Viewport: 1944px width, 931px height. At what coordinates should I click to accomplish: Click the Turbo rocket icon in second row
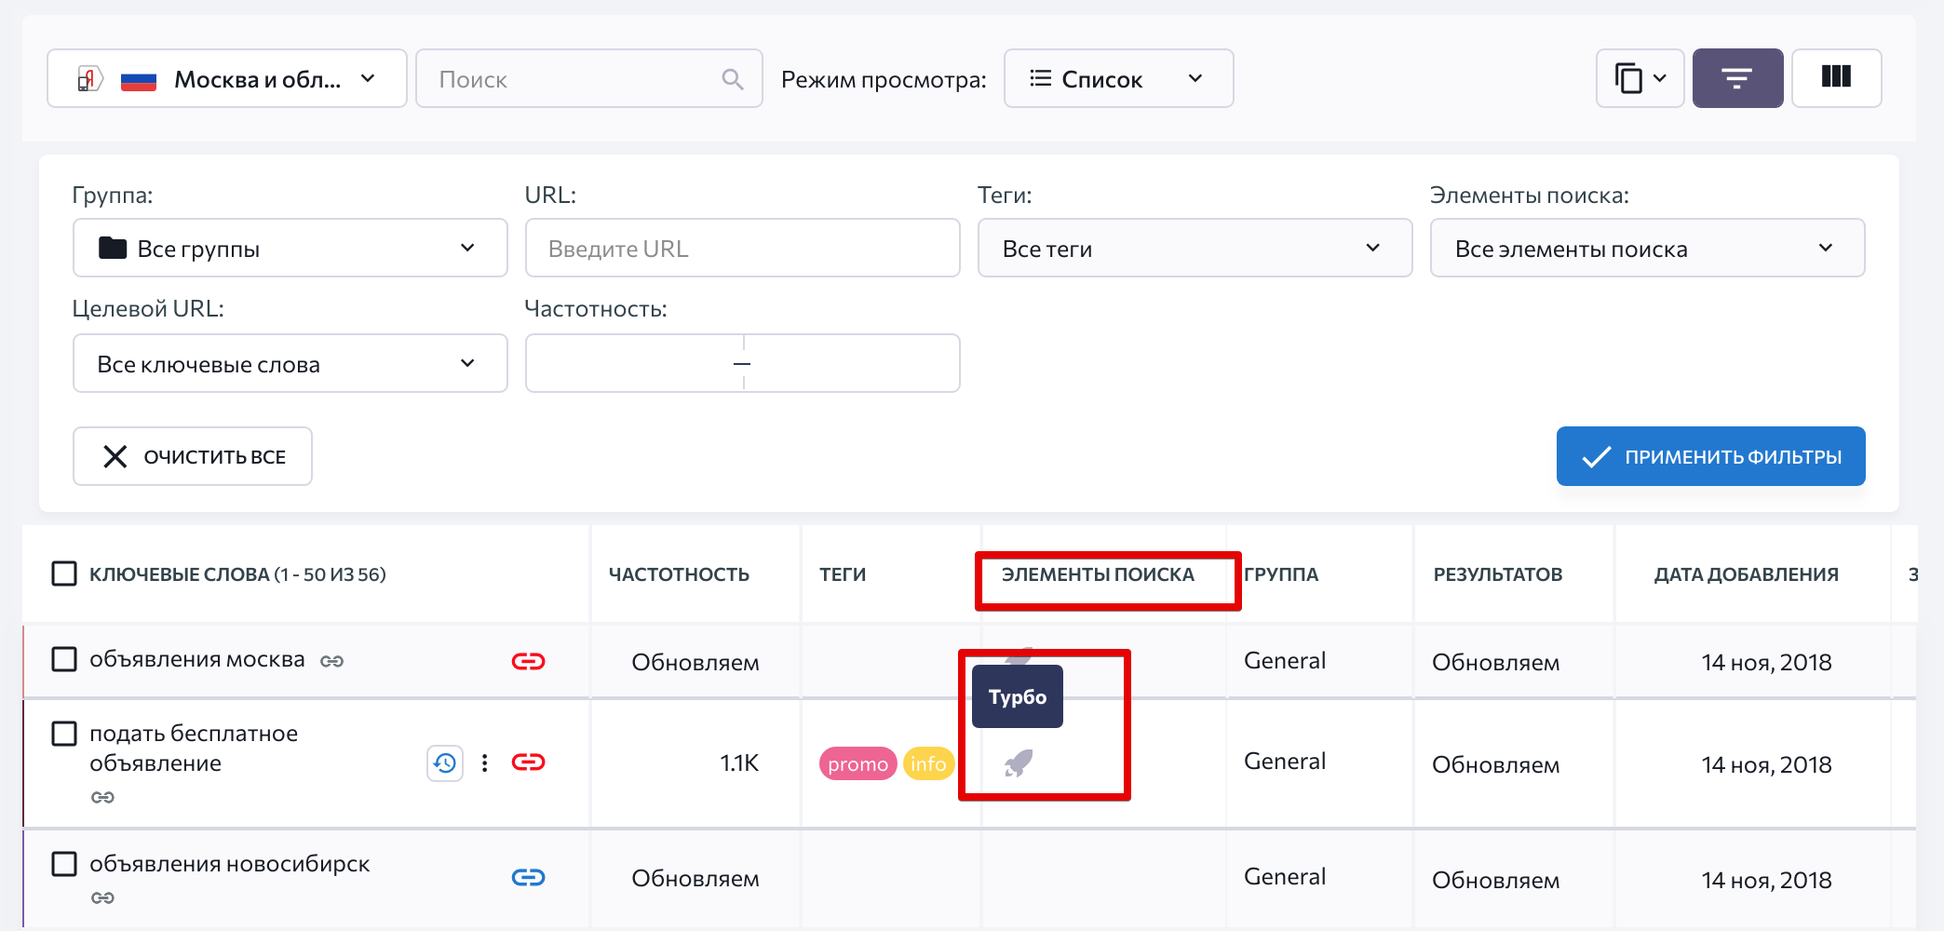1019,763
